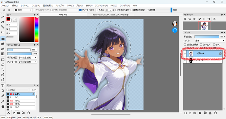
Task: Select the Text tool
Action: [x=3, y=86]
